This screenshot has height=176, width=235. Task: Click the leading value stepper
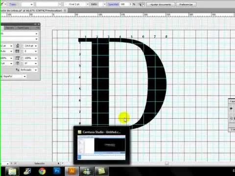(22, 46)
